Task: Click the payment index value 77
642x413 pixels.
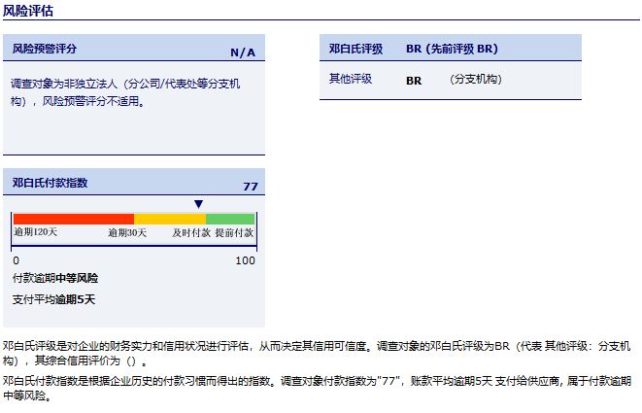Action: 251,187
